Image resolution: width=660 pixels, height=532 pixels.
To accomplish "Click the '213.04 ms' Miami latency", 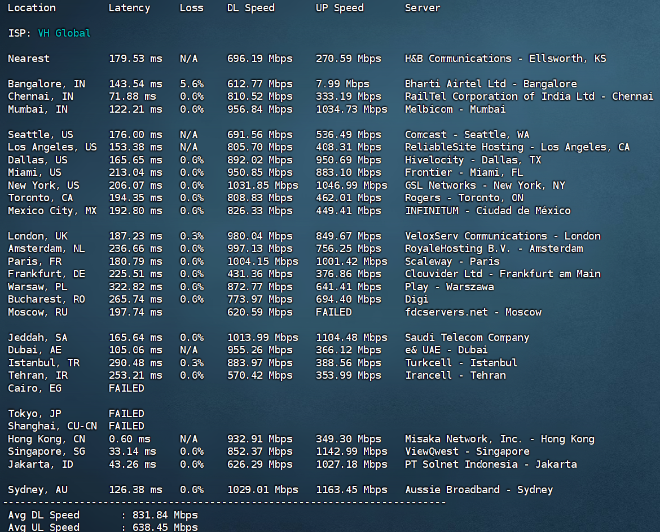I will 135,172.
